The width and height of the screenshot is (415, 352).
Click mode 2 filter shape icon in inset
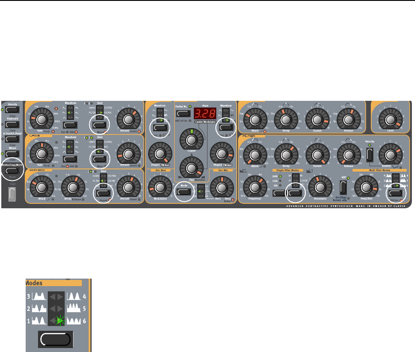(39, 308)
